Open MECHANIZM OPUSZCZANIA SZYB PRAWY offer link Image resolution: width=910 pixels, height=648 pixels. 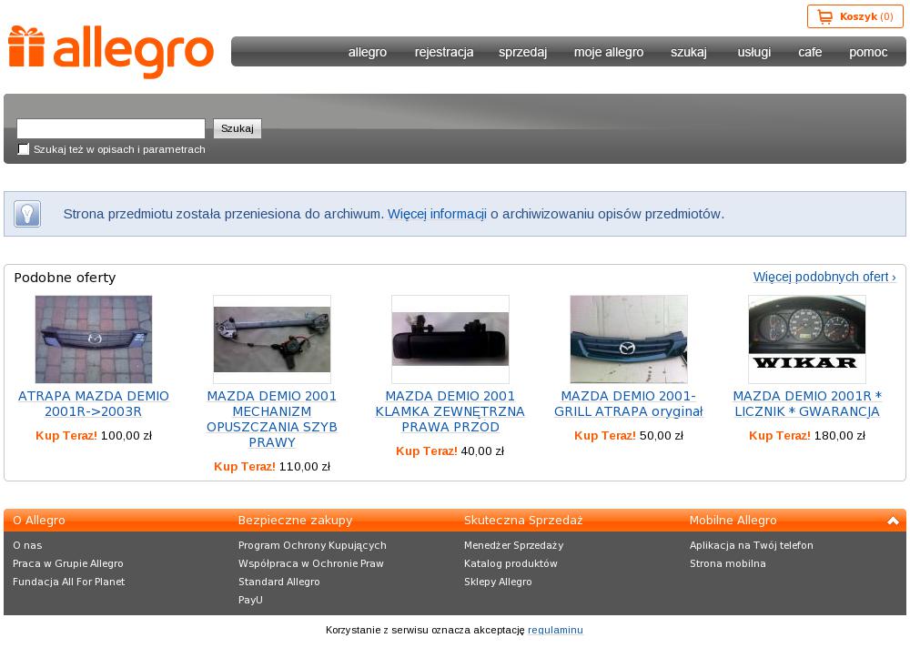click(x=272, y=420)
